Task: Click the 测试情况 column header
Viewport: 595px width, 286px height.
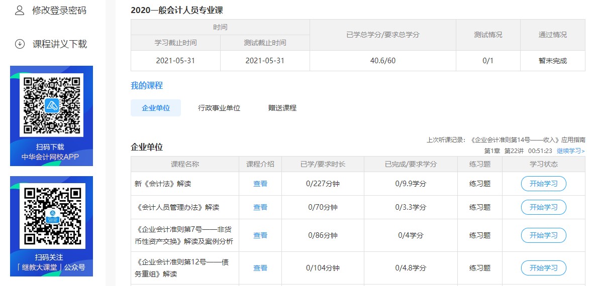Action: (x=488, y=35)
